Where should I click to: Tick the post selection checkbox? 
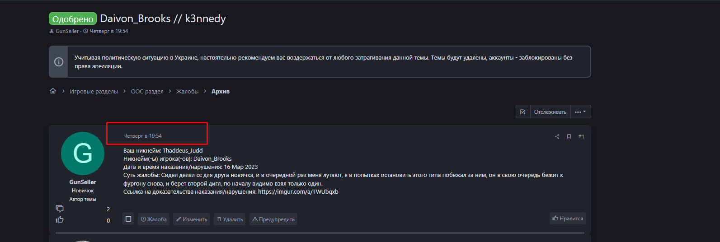pos(128,219)
